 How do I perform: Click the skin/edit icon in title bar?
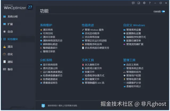coord(139,3)
